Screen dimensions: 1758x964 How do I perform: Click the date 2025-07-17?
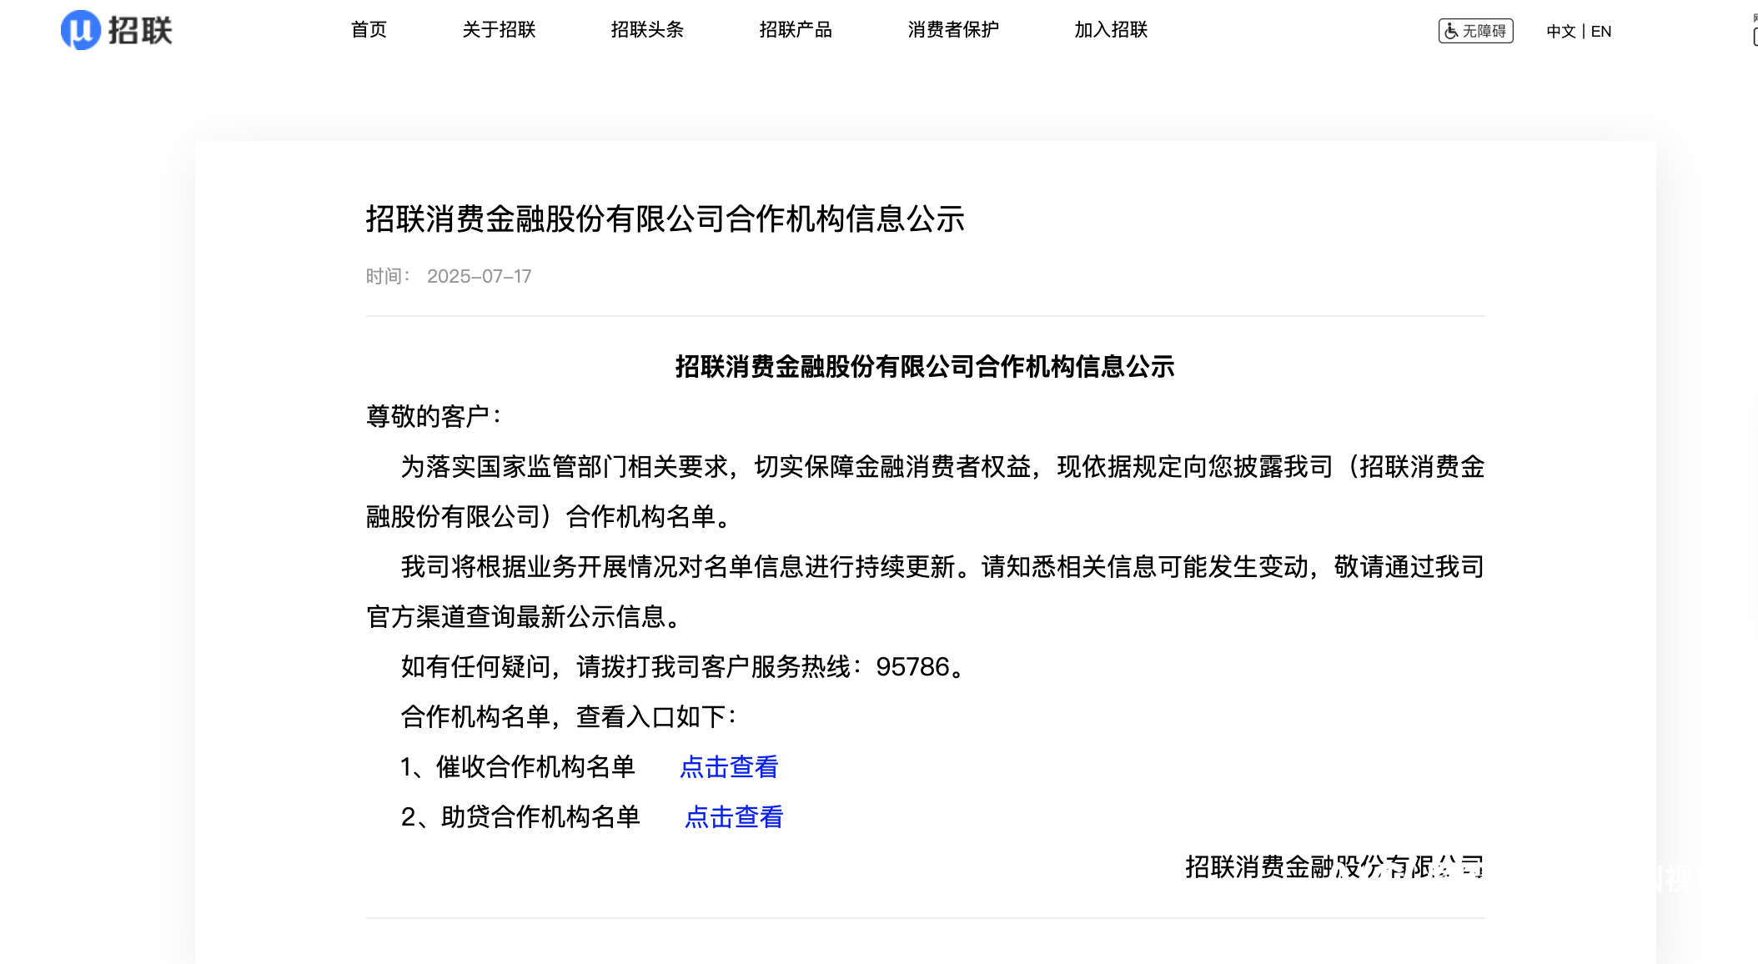click(479, 277)
